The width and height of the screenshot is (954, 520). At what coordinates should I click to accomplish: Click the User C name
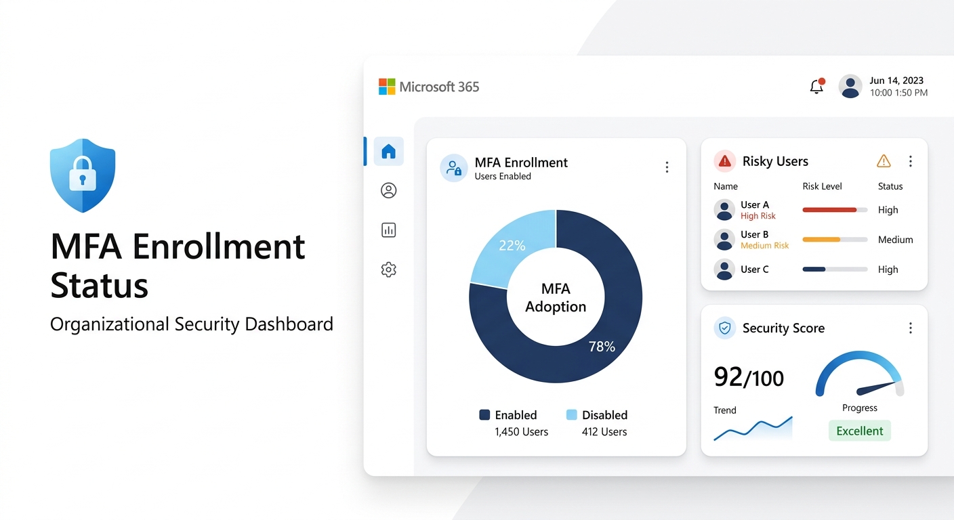click(x=755, y=269)
